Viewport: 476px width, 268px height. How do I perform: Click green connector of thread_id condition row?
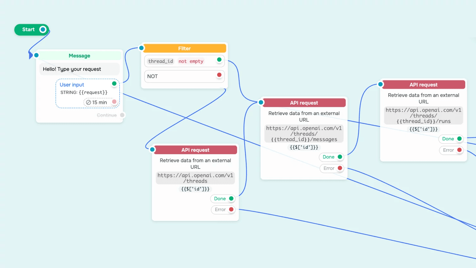[x=219, y=60]
